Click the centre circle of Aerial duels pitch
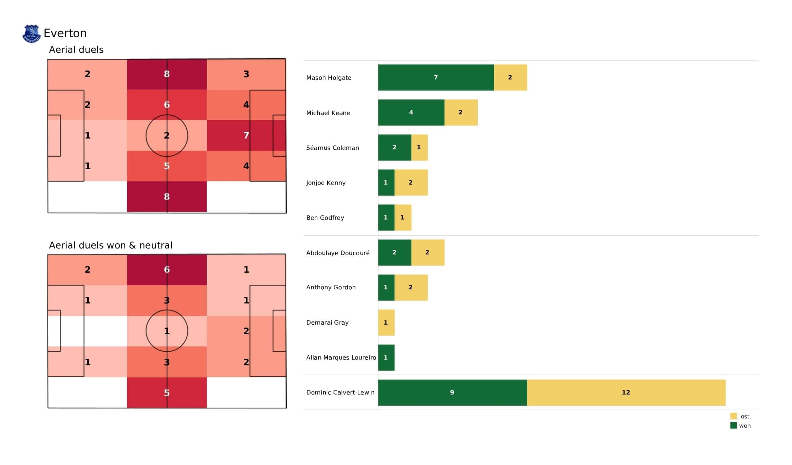This screenshot has width=792, height=465. [167, 136]
